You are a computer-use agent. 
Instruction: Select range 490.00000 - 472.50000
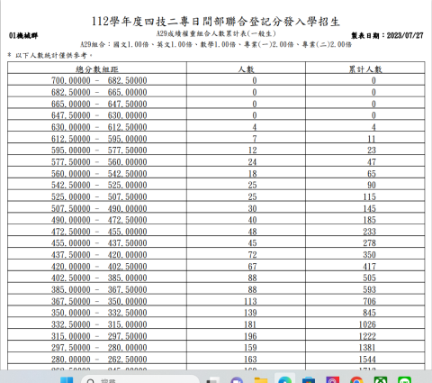(x=99, y=220)
